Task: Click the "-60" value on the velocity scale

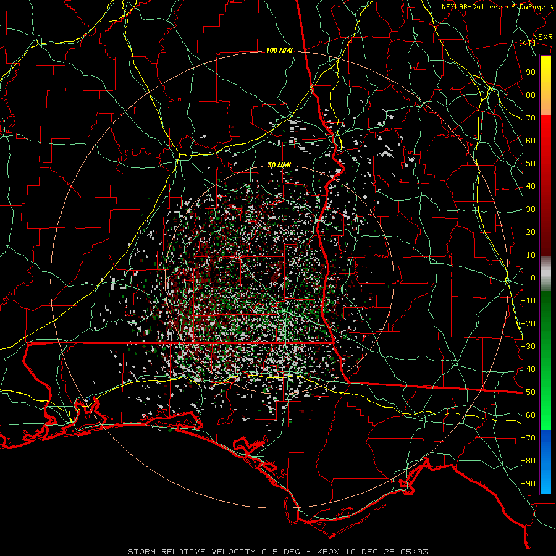Action: coord(528,415)
